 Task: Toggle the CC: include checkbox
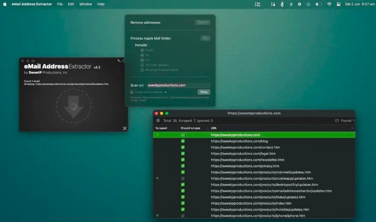pos(142,60)
